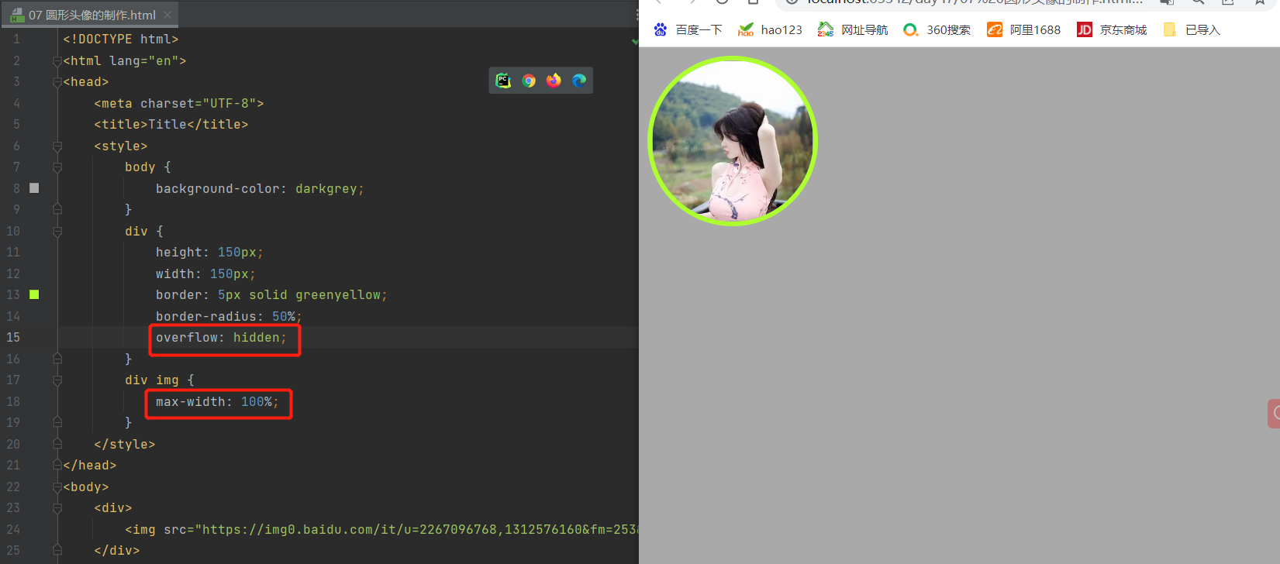This screenshot has height=564, width=1280.
Task: Open the 已导入 bookmarks folder
Action: coord(1192,29)
